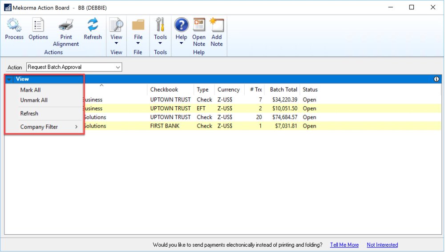This screenshot has width=445, height=252.
Task: Click the Help question mark icon
Action: tap(182, 25)
